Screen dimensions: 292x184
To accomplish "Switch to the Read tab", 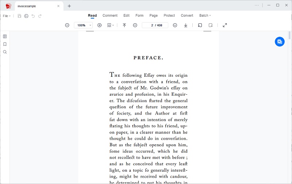I will 92,16.
